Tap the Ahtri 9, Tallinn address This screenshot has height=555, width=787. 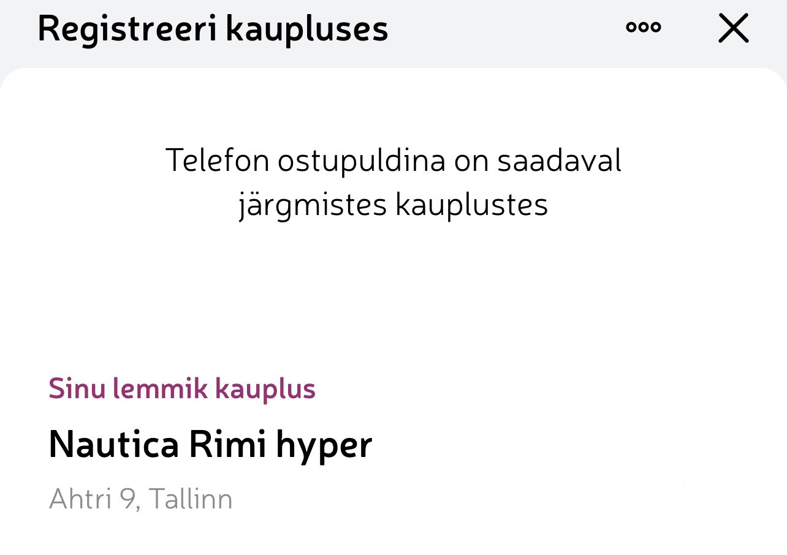[140, 499]
